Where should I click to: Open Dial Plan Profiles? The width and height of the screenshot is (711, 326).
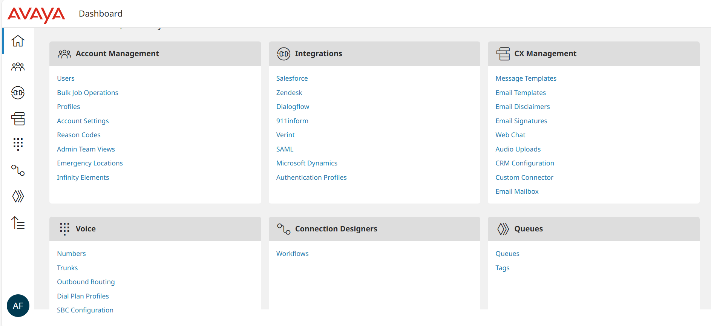coord(83,296)
